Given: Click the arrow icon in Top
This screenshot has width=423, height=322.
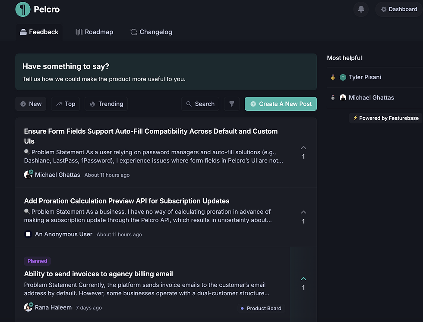Looking at the screenshot, I should [59, 104].
